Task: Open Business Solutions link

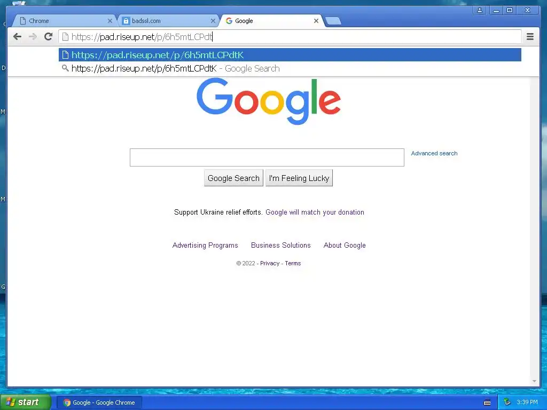Action: coord(281,246)
